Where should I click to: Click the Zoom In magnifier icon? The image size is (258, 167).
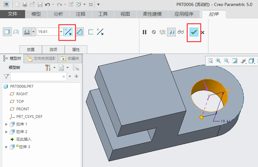218,61
